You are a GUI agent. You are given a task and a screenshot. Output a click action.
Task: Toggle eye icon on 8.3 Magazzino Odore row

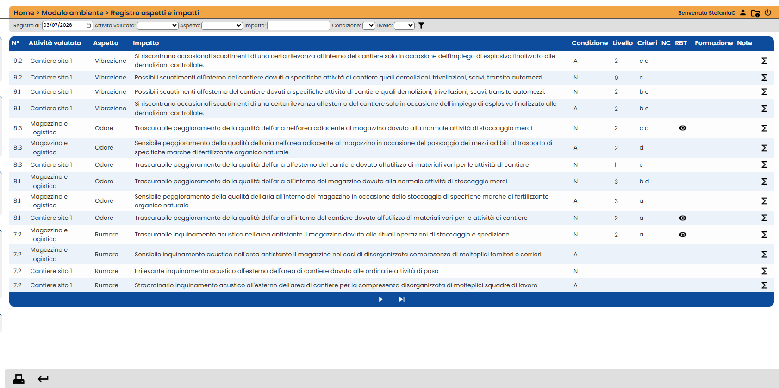(683, 128)
